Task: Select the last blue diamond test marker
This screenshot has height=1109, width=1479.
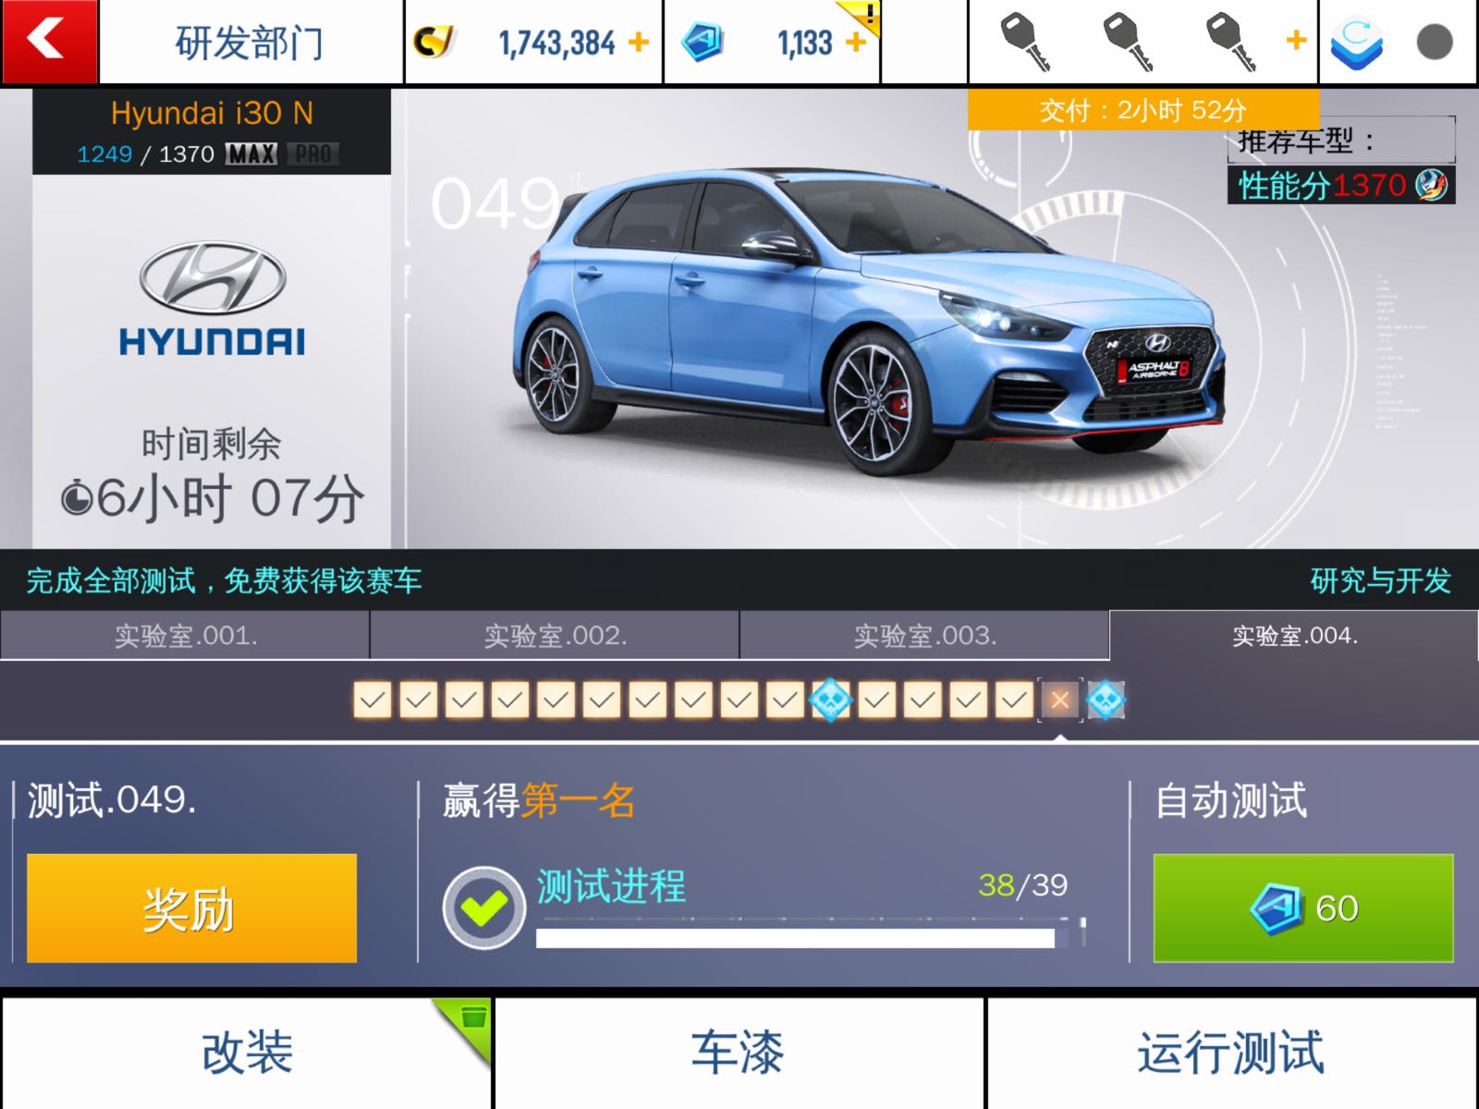Action: pos(1106,701)
